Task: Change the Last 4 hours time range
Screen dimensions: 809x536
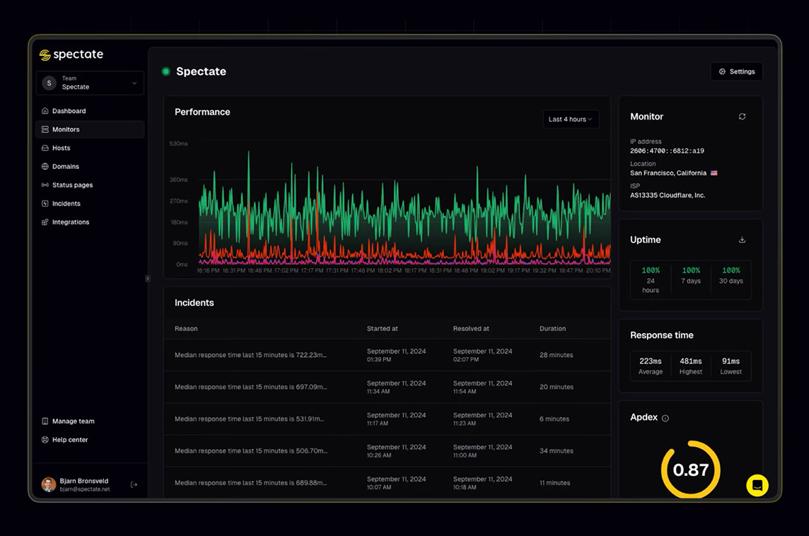Action: 571,120
